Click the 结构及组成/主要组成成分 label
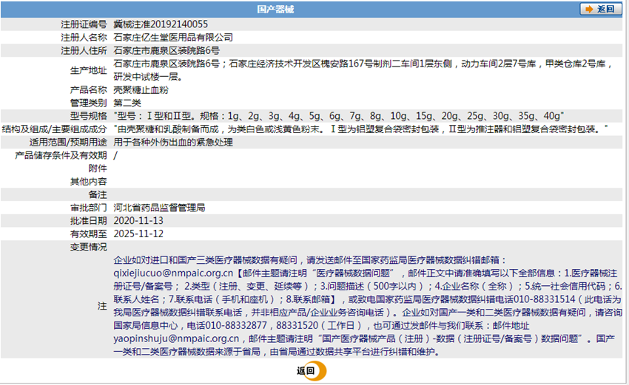This screenshot has height=385, width=629. [x=55, y=129]
